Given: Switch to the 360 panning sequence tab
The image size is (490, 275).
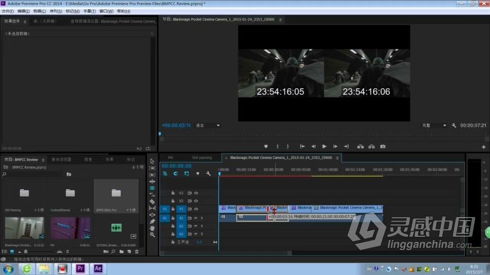Looking at the screenshot, I should point(201,158).
